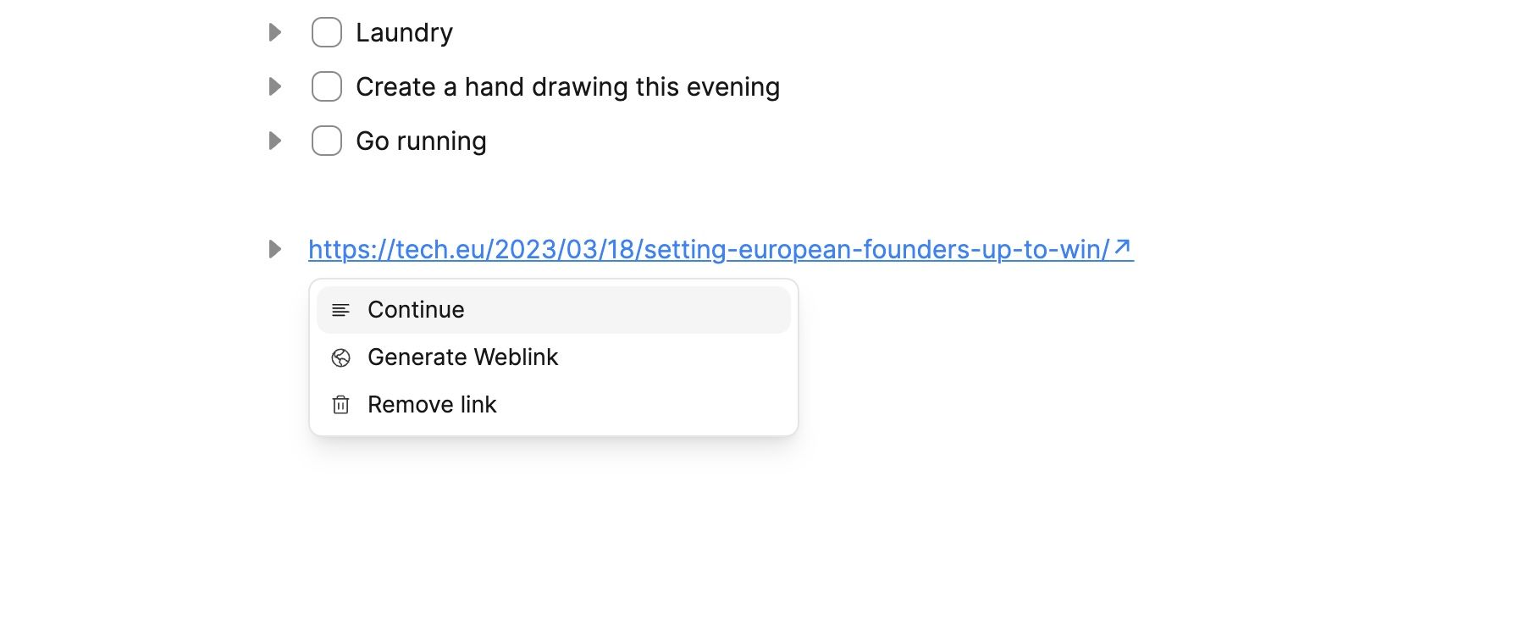Click the globe icon next to Generate Weblink

pos(341,357)
